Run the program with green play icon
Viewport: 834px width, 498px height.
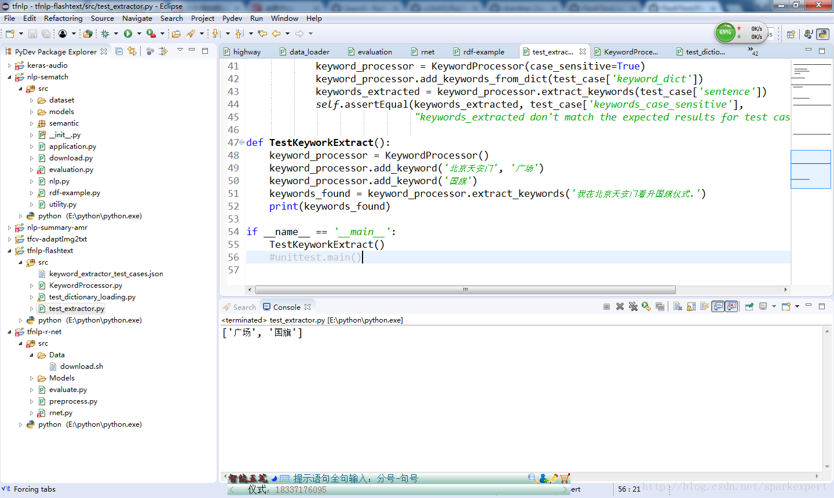coord(128,34)
